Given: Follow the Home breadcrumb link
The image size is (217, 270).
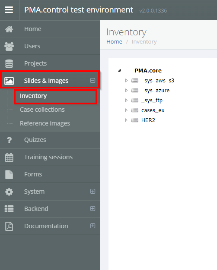Looking at the screenshot, I should click(114, 42).
